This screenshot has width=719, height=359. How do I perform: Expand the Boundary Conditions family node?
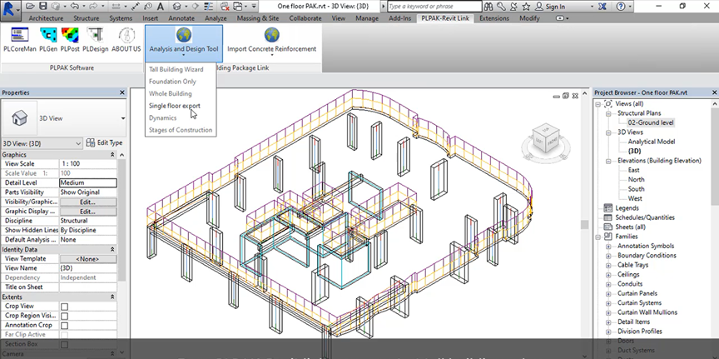pos(608,256)
